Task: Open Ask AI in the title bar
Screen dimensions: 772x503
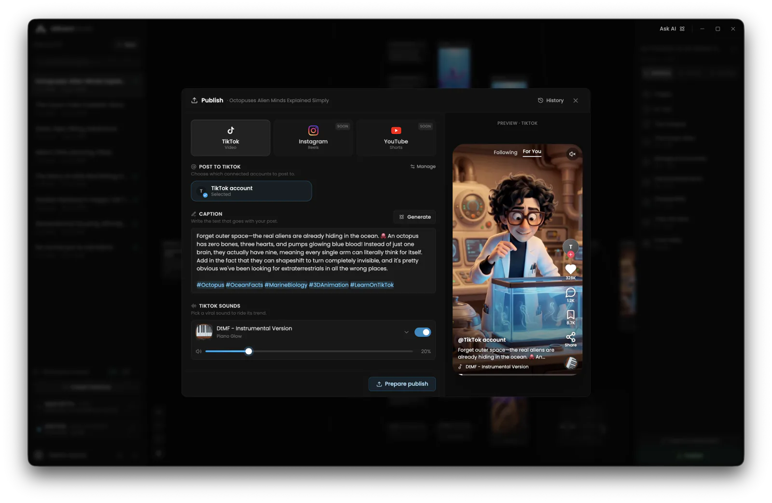Action: point(672,29)
